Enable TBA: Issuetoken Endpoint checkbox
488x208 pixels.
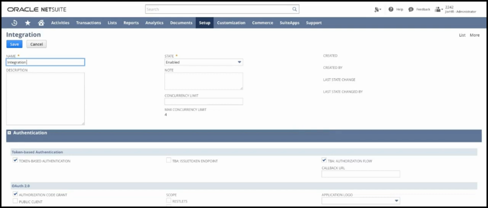[169, 160]
